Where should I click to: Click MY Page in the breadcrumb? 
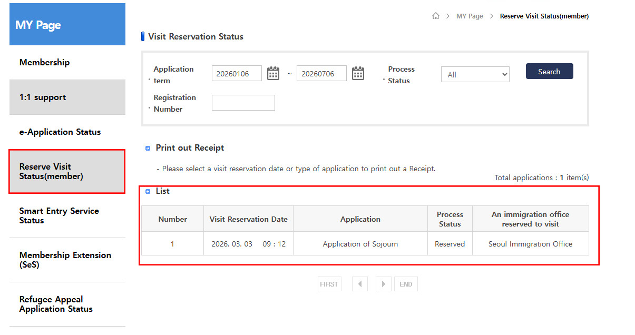pos(470,16)
